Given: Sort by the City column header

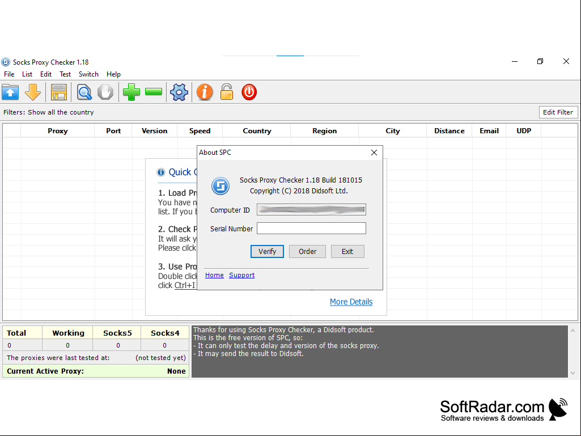Looking at the screenshot, I should pos(393,131).
